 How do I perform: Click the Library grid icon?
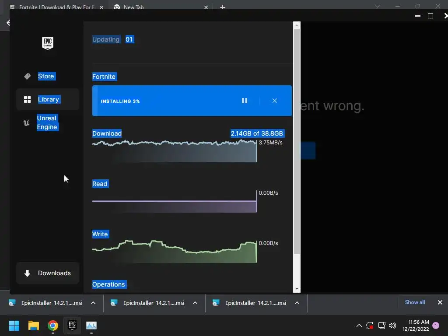coord(27,99)
